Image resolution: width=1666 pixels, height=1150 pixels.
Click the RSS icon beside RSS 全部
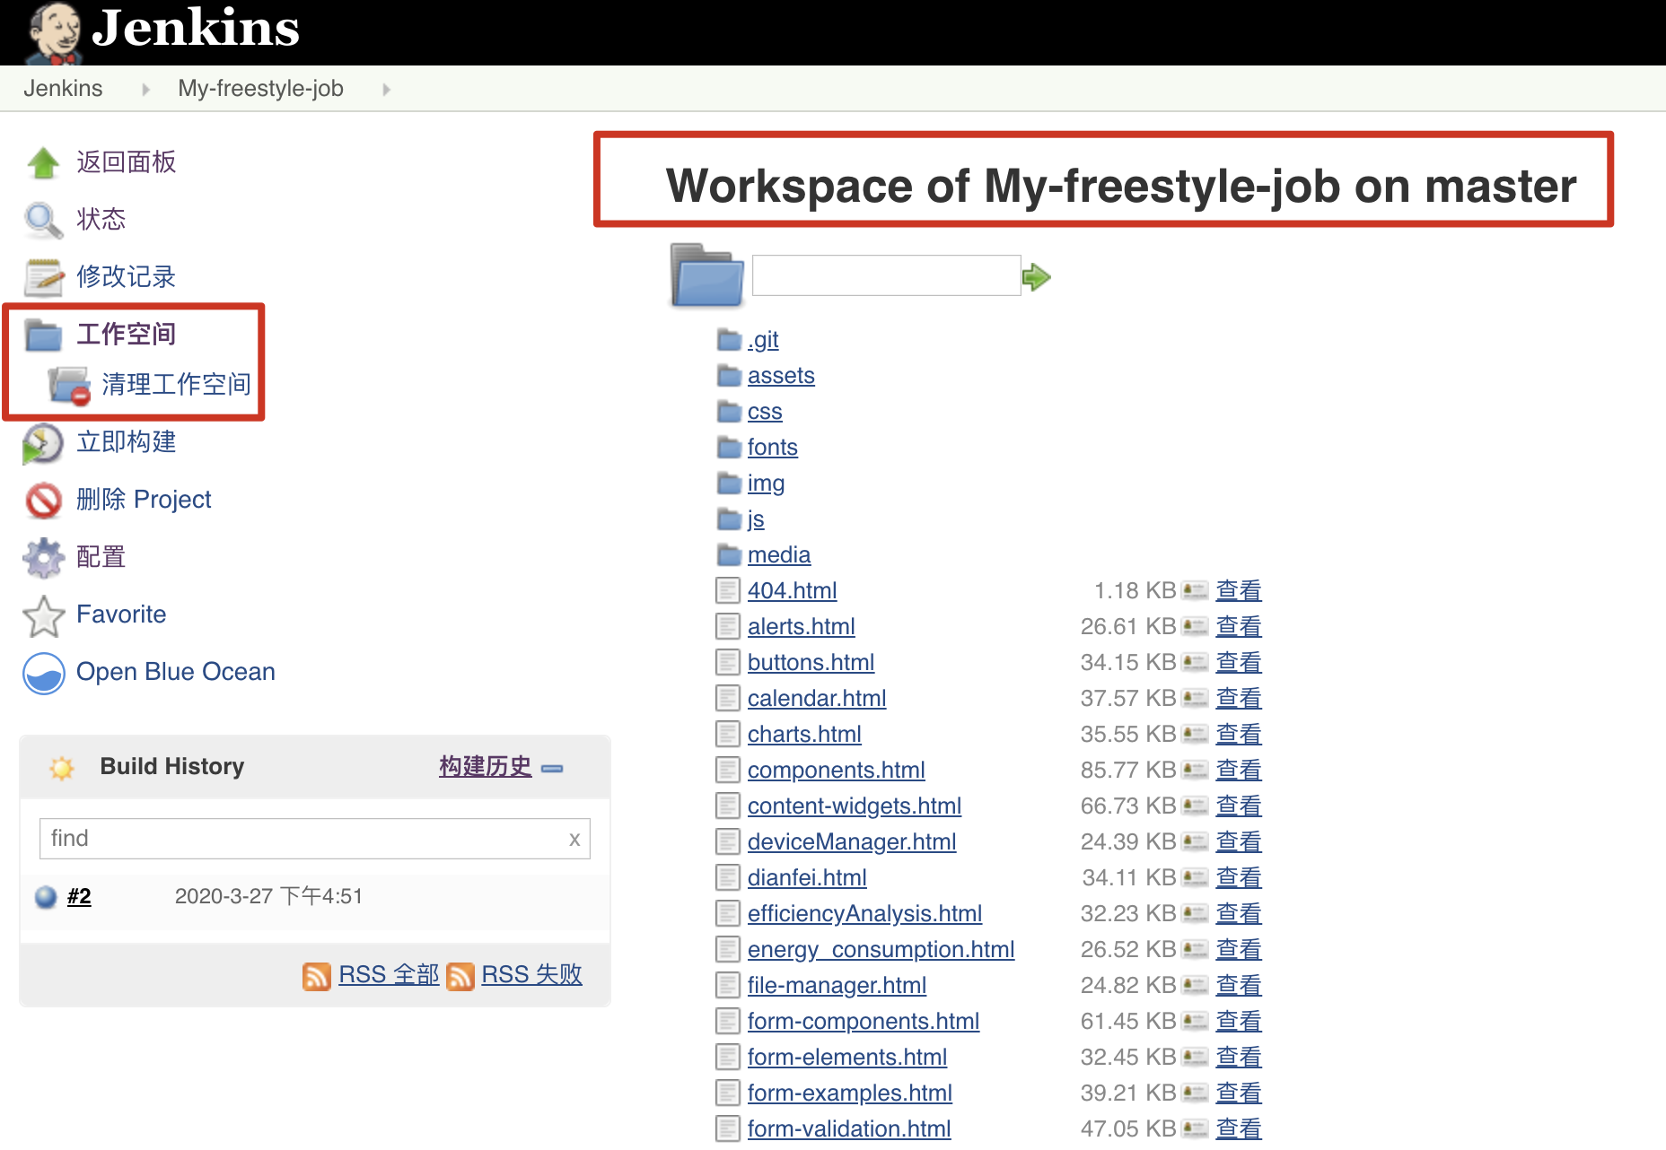[317, 976]
